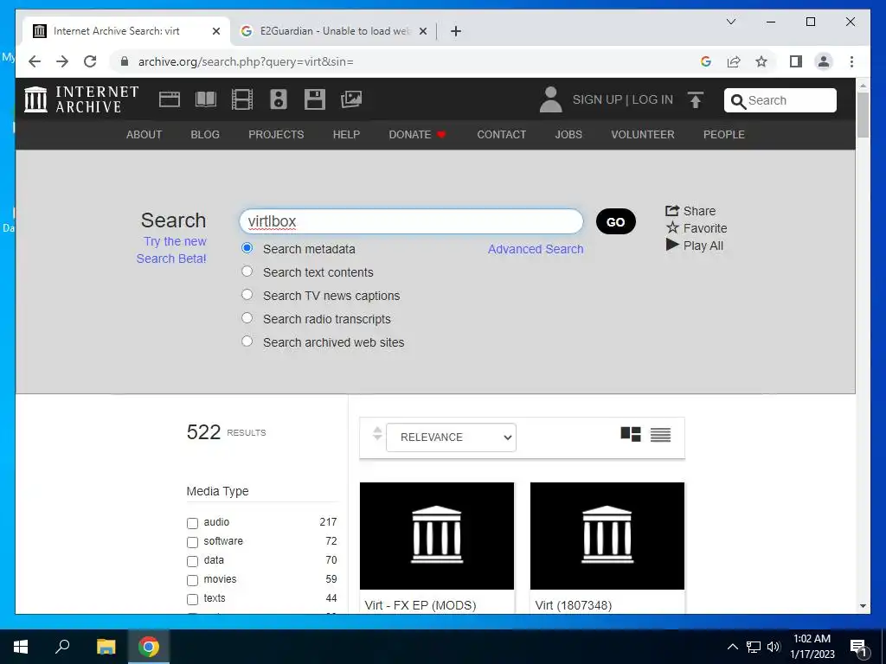
Task: Click the share page icon in address bar
Action: tap(734, 61)
